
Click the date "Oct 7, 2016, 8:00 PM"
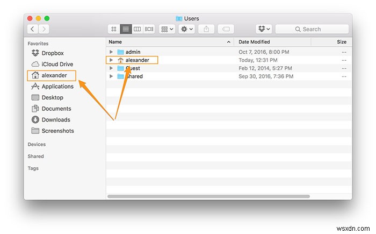(264, 52)
